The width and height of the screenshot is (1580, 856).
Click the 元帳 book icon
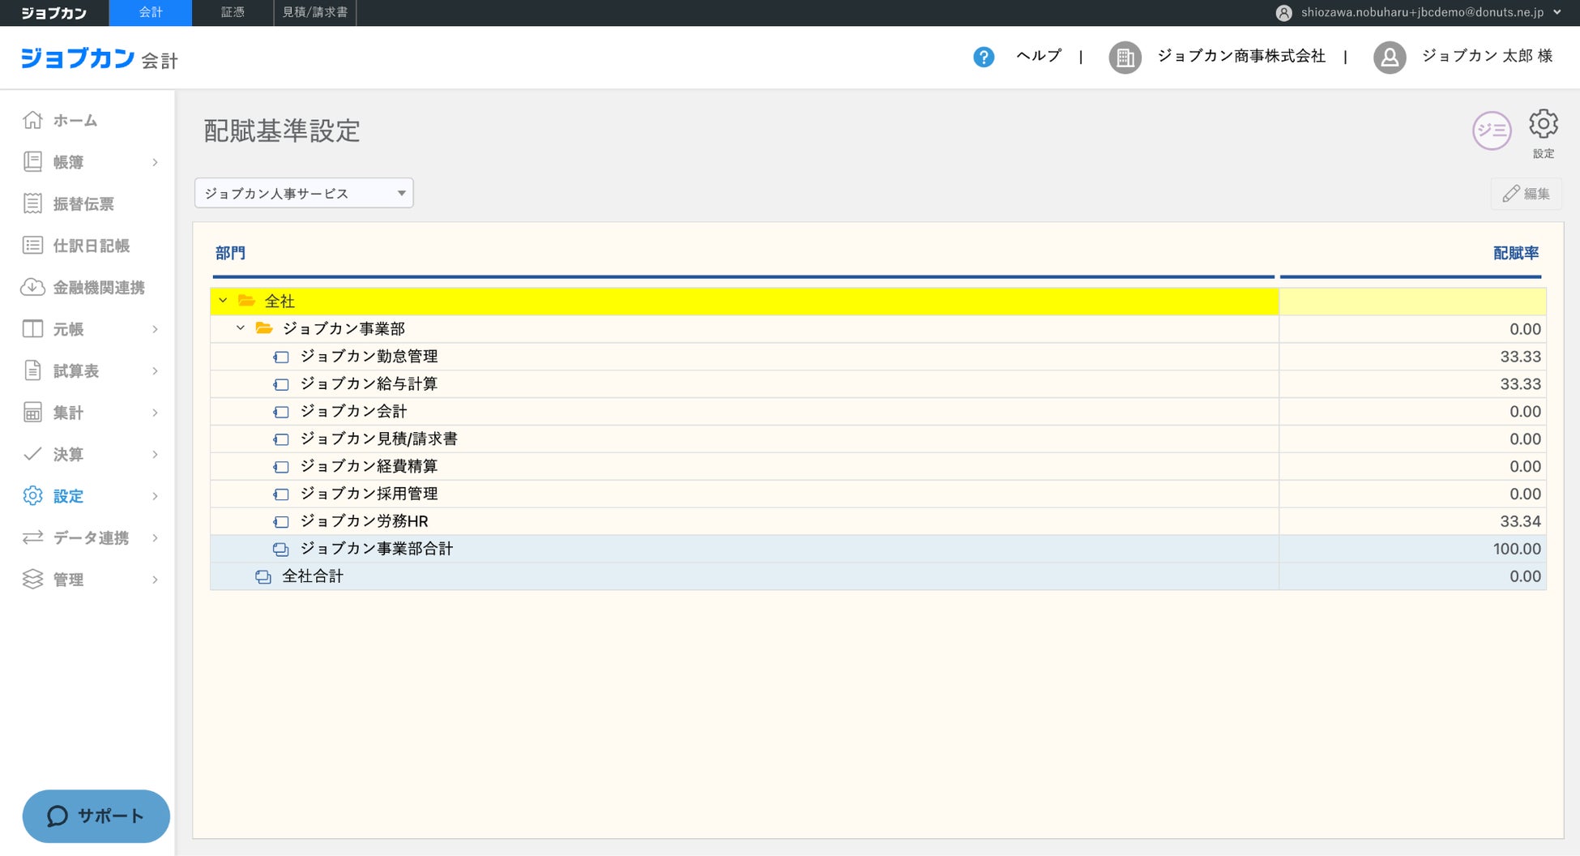[x=32, y=329]
